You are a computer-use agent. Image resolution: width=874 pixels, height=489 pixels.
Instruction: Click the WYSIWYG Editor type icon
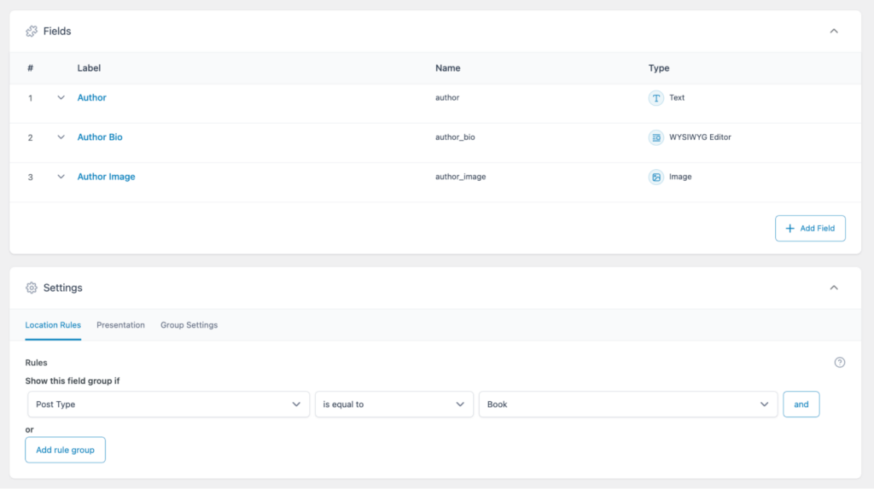(x=655, y=137)
